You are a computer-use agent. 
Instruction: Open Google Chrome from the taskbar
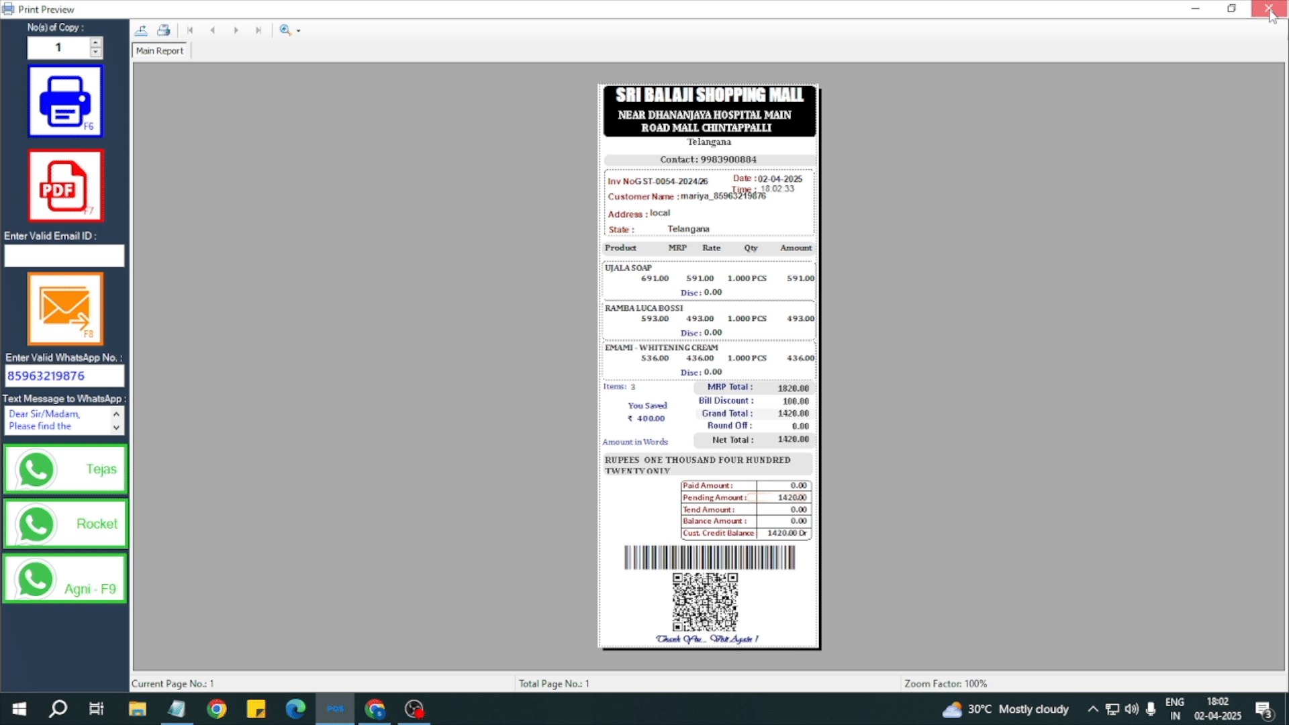(216, 709)
